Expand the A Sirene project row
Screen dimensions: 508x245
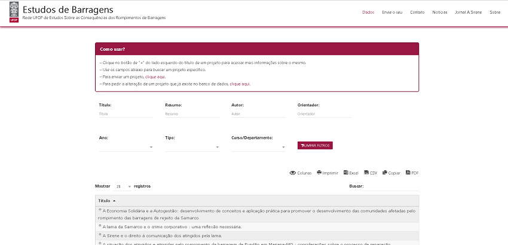point(100,235)
